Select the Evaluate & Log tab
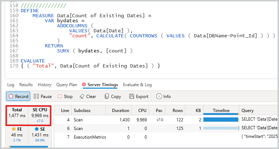279x149 pixels. tap(137, 85)
